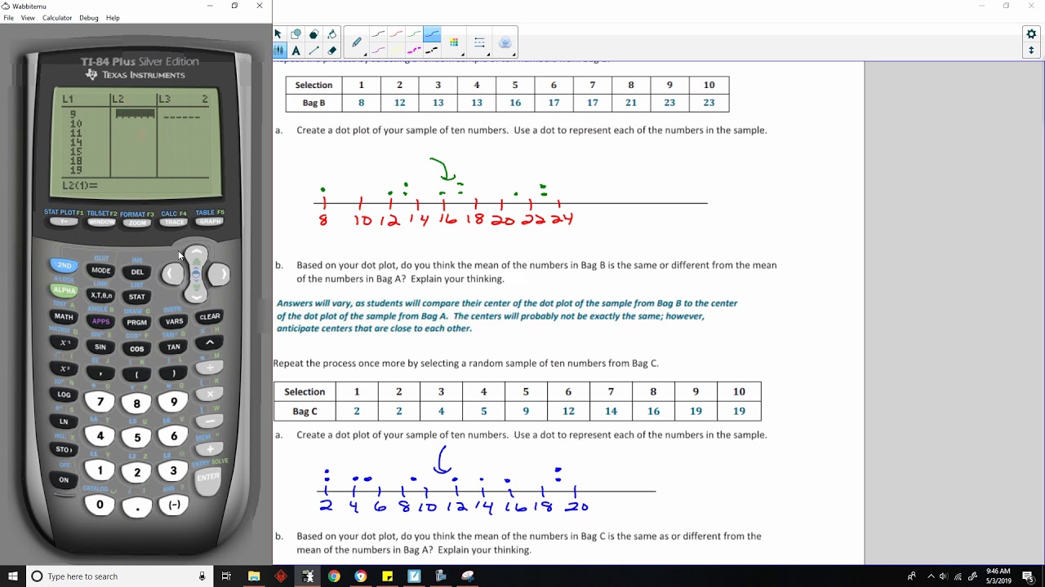Choose the yellow highlighter pen style

click(396, 51)
